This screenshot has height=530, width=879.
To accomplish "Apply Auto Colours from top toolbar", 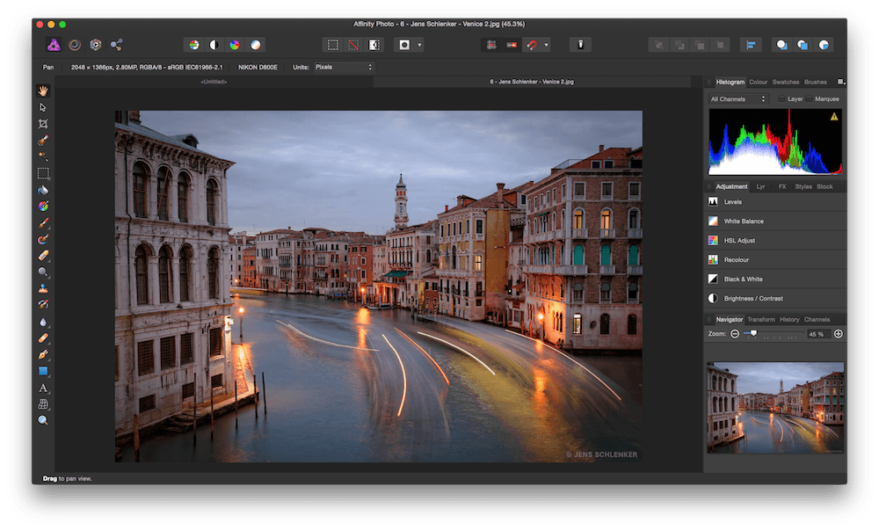I will click(235, 45).
